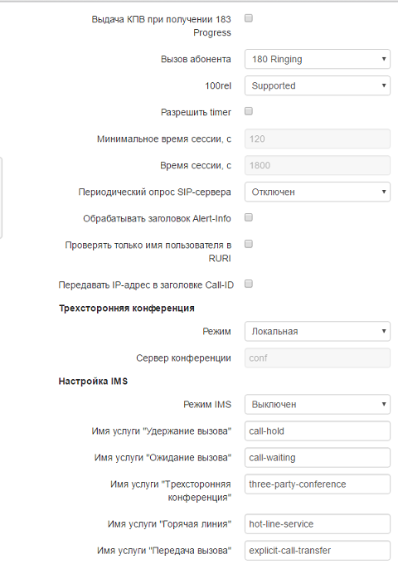This screenshot has width=398, height=569.
Task: Open the "Вызов абонента" 180 Ringing dropdown
Action: (318, 59)
